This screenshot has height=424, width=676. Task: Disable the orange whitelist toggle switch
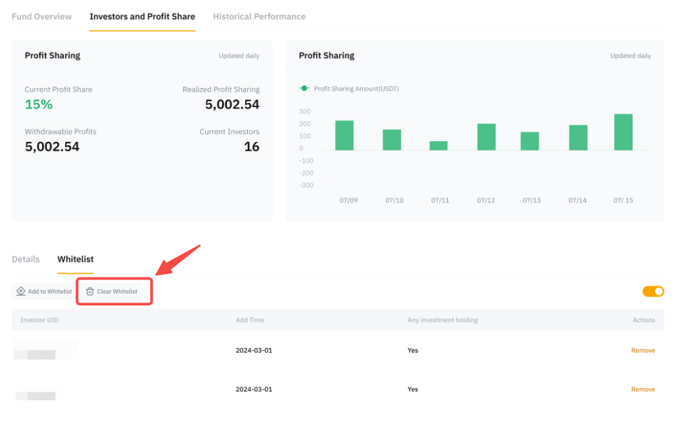(x=653, y=291)
